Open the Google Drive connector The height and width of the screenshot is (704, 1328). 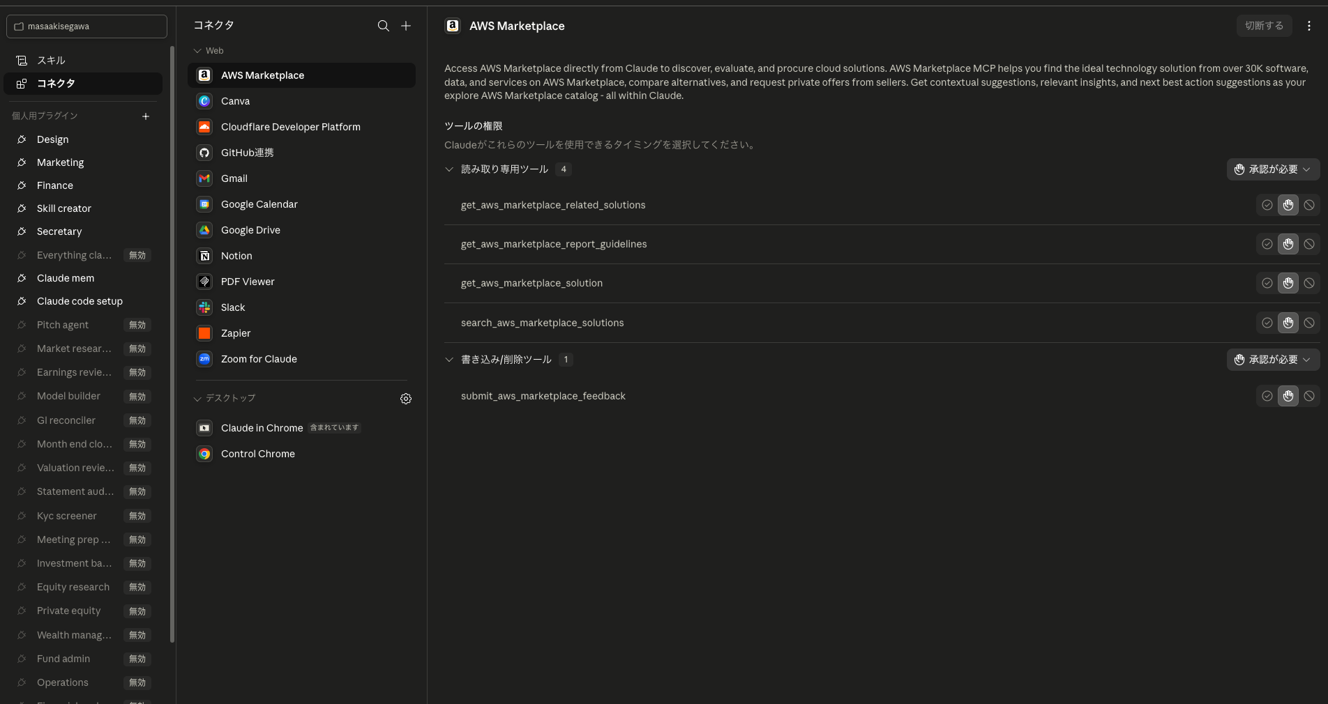301,230
